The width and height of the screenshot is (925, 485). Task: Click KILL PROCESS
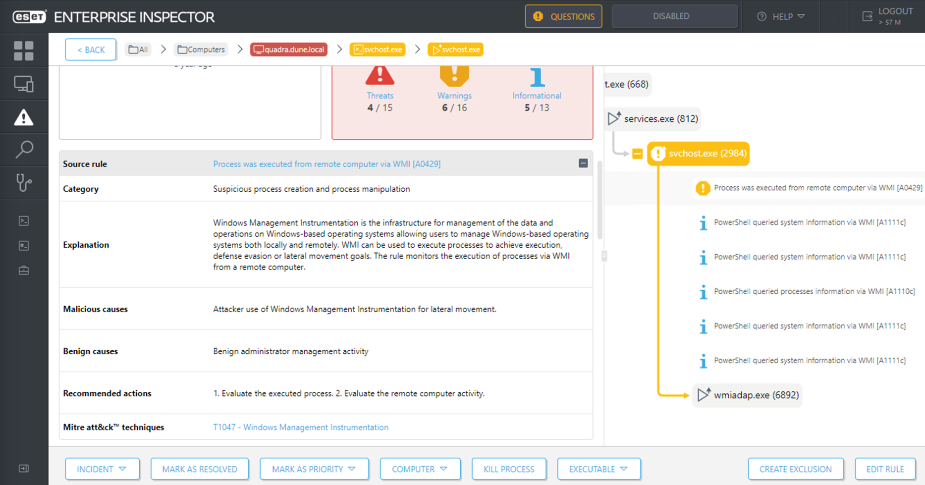click(509, 469)
